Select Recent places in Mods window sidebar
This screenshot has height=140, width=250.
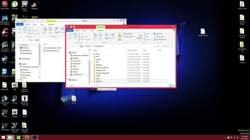[26, 53]
